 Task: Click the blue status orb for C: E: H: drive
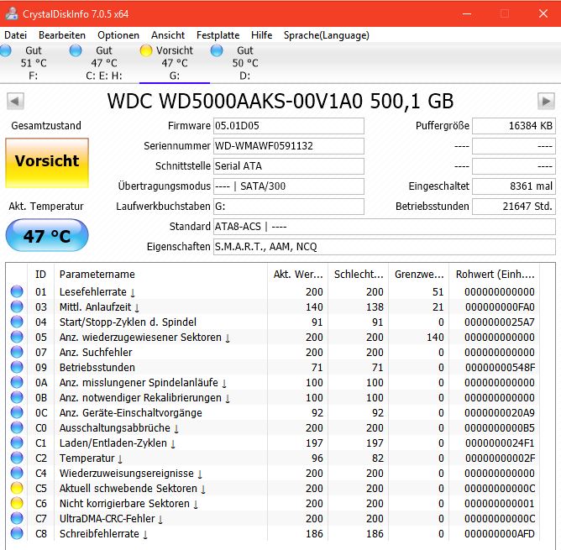[x=76, y=50]
